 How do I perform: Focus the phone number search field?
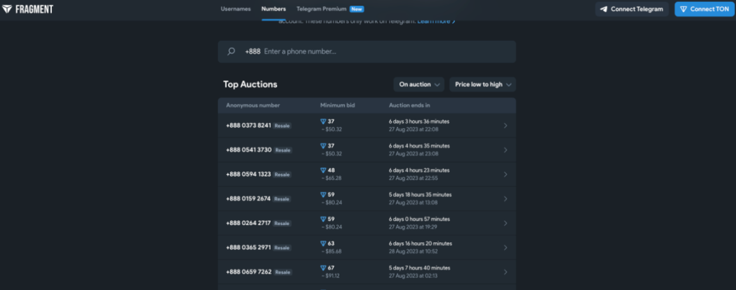click(x=367, y=52)
